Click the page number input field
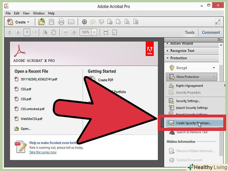 coord(27,32)
